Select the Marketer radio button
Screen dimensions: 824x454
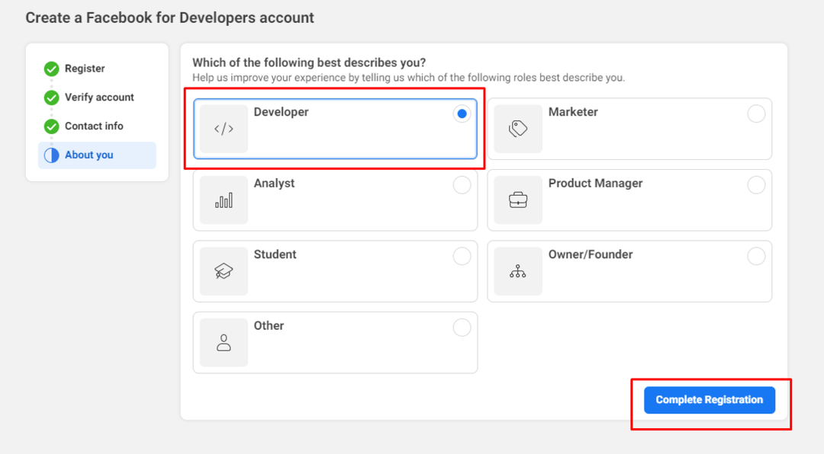click(756, 113)
